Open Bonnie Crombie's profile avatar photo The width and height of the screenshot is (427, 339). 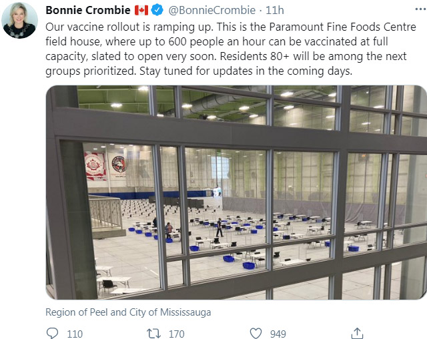point(20,21)
